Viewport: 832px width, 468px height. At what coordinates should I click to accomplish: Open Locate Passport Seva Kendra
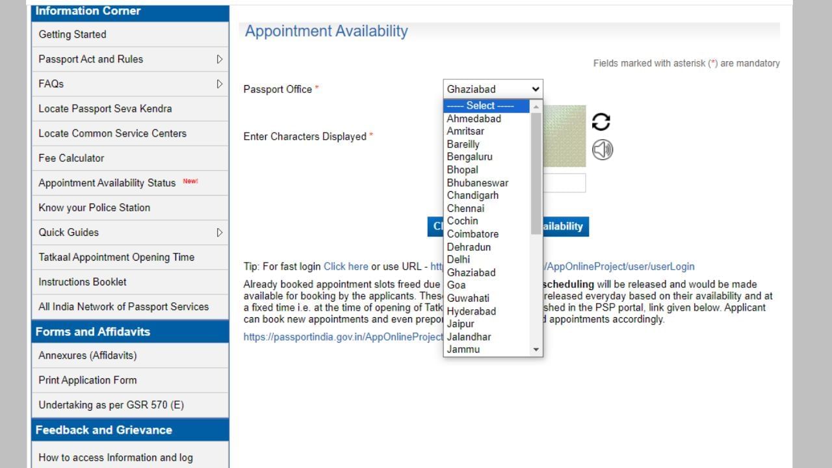105,109
